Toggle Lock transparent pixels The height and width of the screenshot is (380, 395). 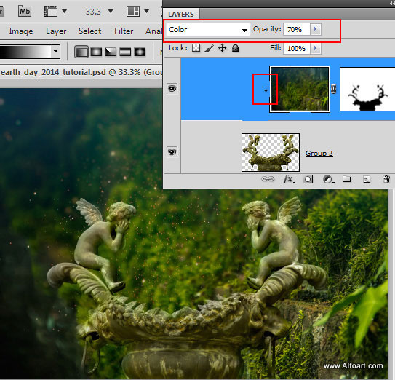click(196, 48)
